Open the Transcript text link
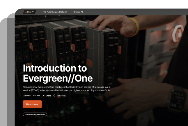 pyautogui.click(x=61, y=96)
